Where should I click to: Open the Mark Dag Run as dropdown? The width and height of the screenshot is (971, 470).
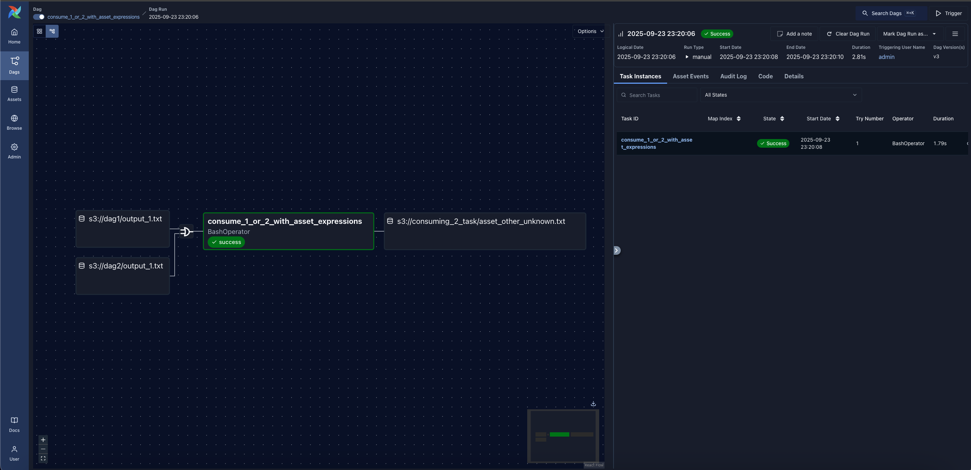click(909, 33)
